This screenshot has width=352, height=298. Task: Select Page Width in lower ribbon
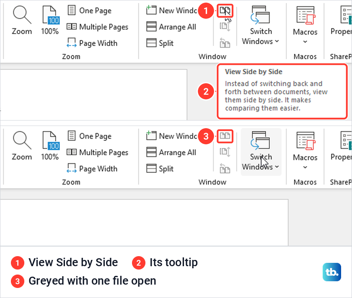click(x=92, y=169)
